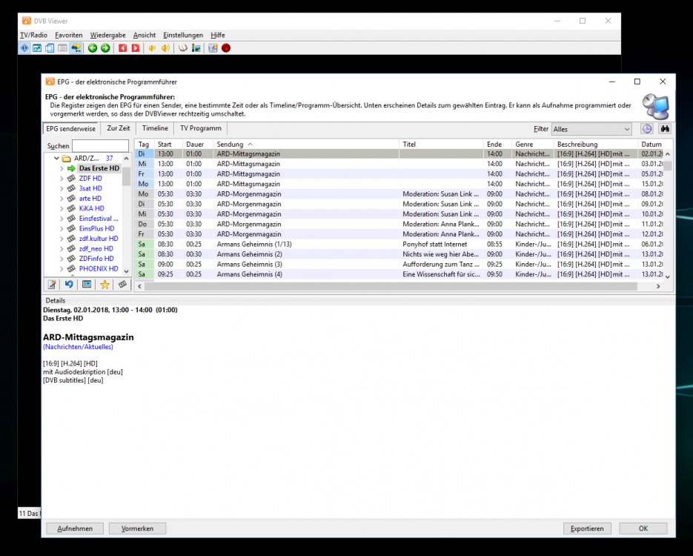Screen dimensions: 693x556
Task: Open the Hilfe menu
Action: (x=217, y=35)
